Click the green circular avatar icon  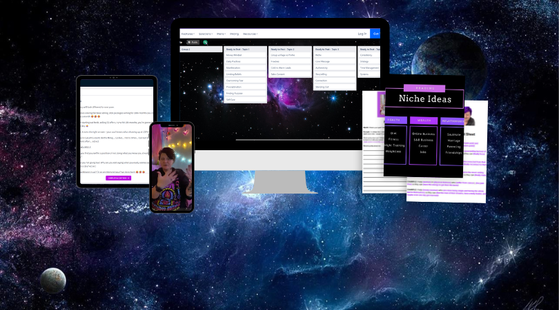205,42
